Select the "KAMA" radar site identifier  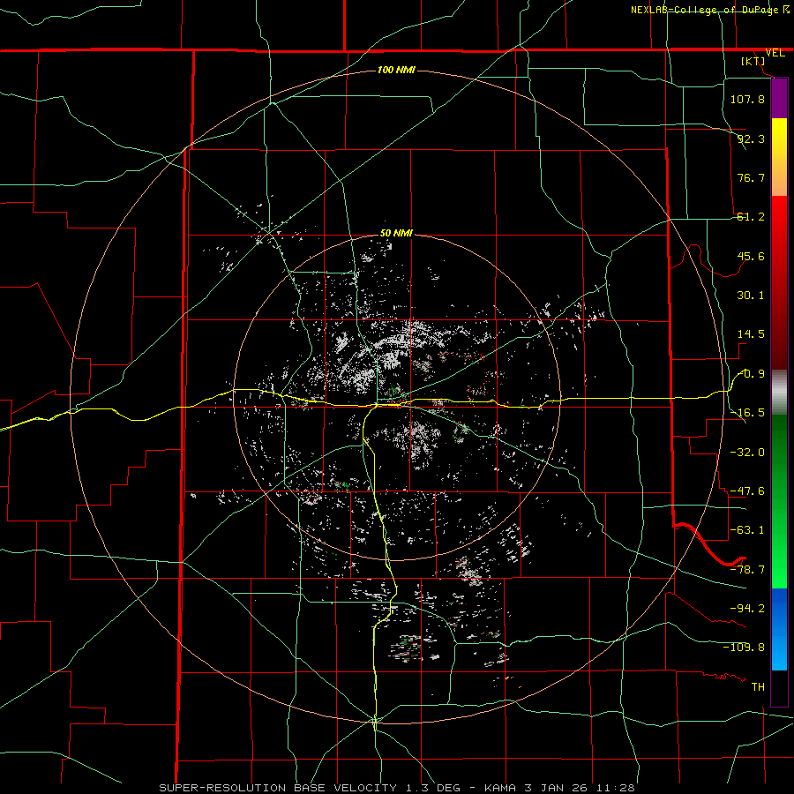pyautogui.click(x=501, y=788)
